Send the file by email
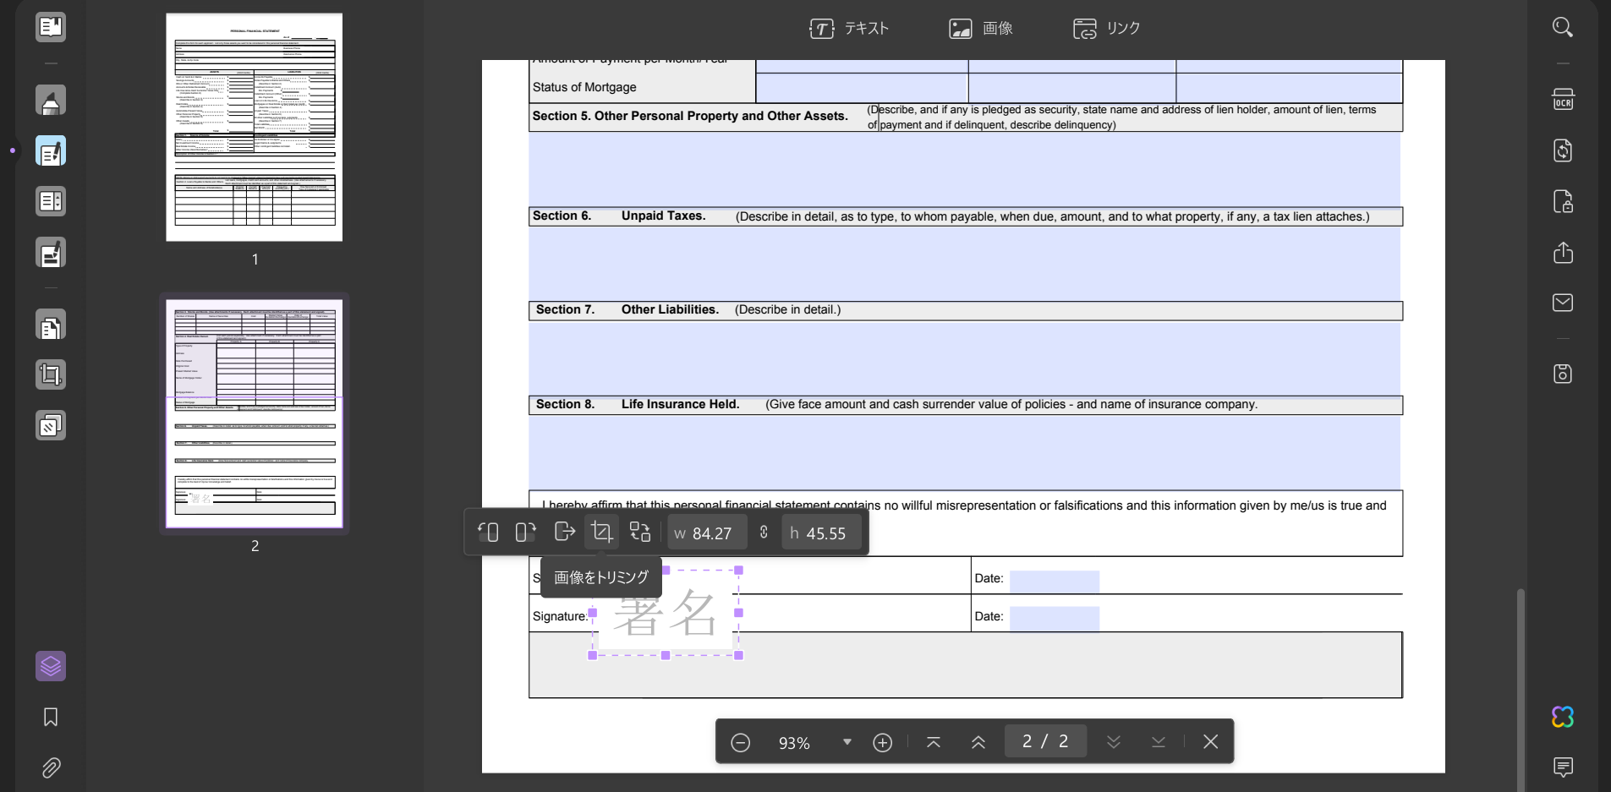 [x=1563, y=303]
